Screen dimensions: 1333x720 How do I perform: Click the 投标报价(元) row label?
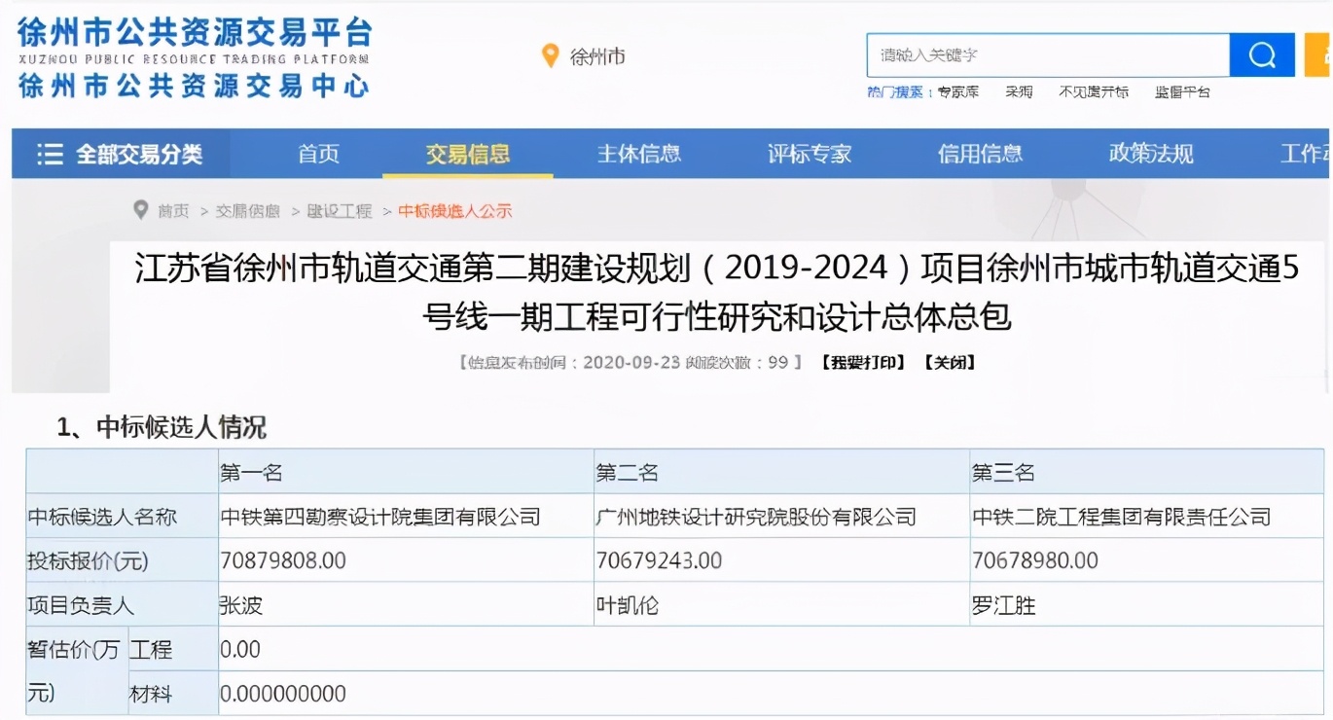tap(88, 560)
